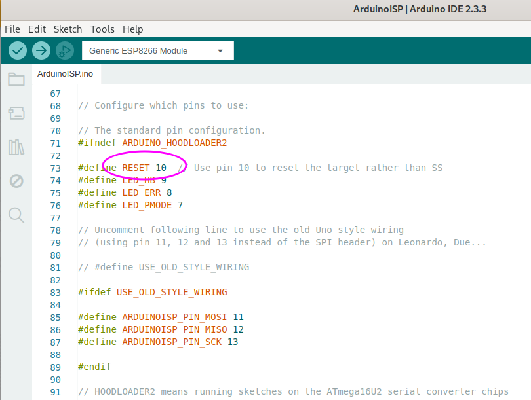Image resolution: width=531 pixels, height=400 pixels.
Task: Click the comment 'The standard pin configuration.'
Action: pos(172,130)
